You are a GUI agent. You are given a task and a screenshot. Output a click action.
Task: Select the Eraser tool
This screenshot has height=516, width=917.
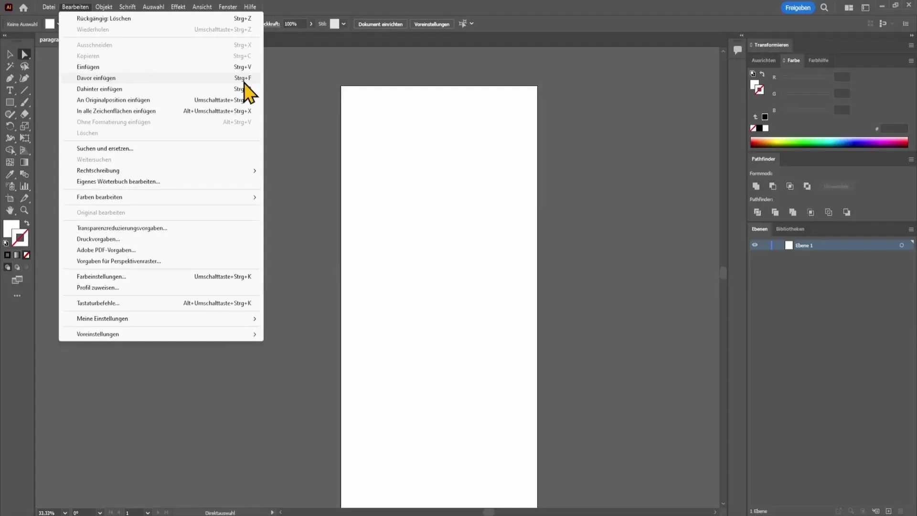pyautogui.click(x=24, y=114)
